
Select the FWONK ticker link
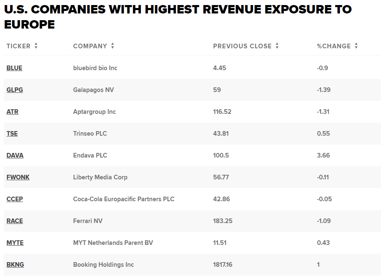tap(18, 177)
